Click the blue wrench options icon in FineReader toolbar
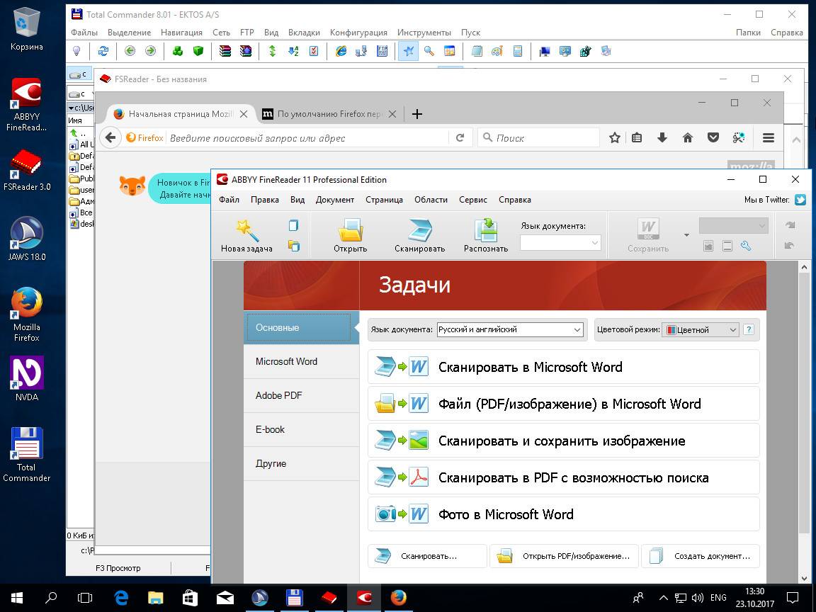This screenshot has height=612, width=816. [x=747, y=246]
